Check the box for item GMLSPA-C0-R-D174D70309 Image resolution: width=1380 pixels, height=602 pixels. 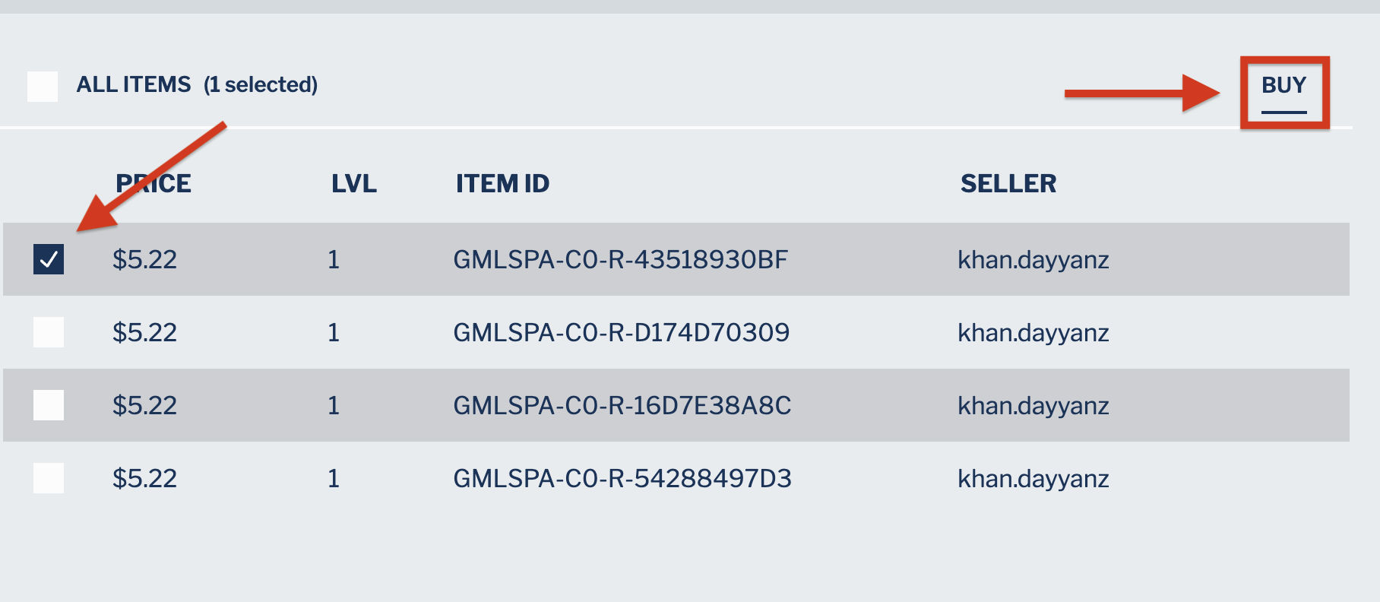pos(49,332)
